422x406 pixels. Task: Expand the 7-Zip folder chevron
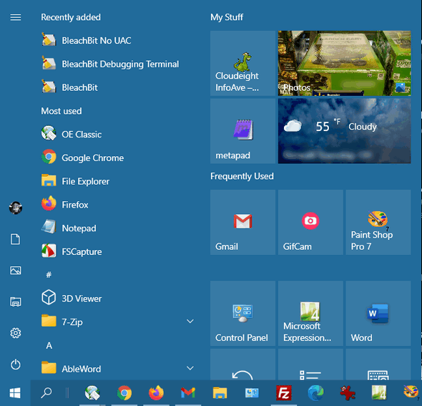pyautogui.click(x=190, y=321)
